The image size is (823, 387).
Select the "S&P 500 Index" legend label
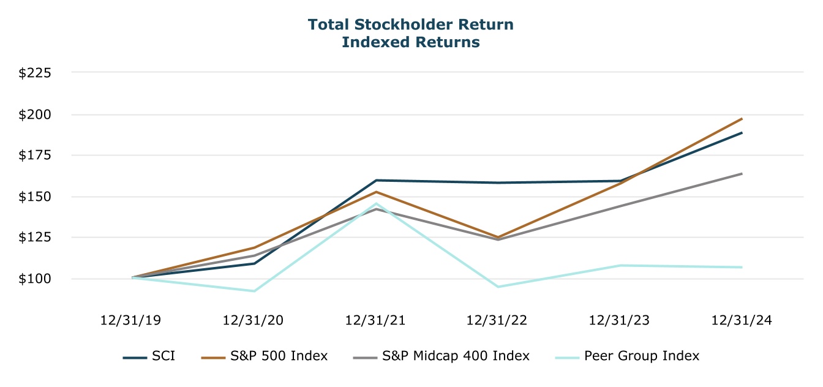point(279,356)
